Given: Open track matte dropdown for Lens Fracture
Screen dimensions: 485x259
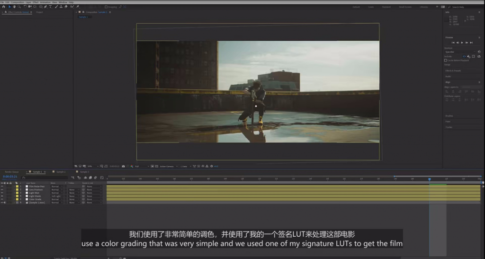Looking at the screenshot, I should click(x=74, y=189).
